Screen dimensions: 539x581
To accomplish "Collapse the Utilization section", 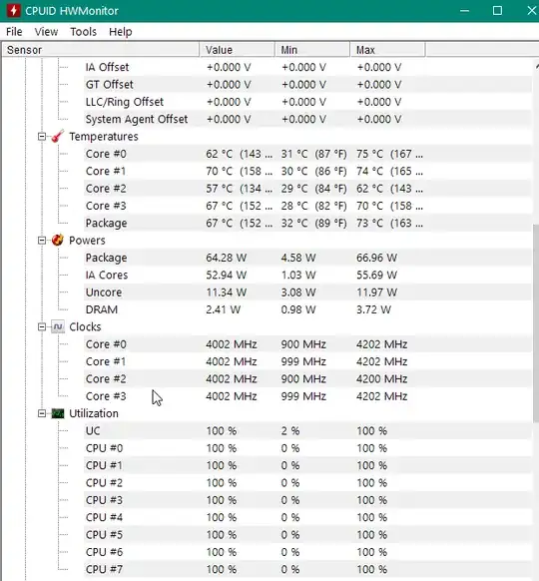I will click(x=42, y=413).
